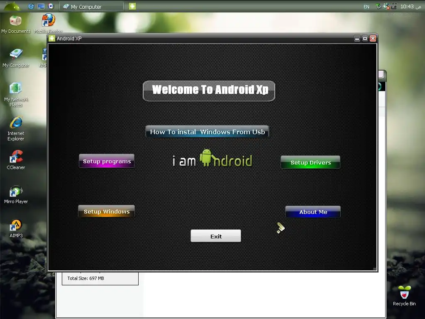
Task: Click Internet Explorer quick launch icon
Action: point(31,6)
